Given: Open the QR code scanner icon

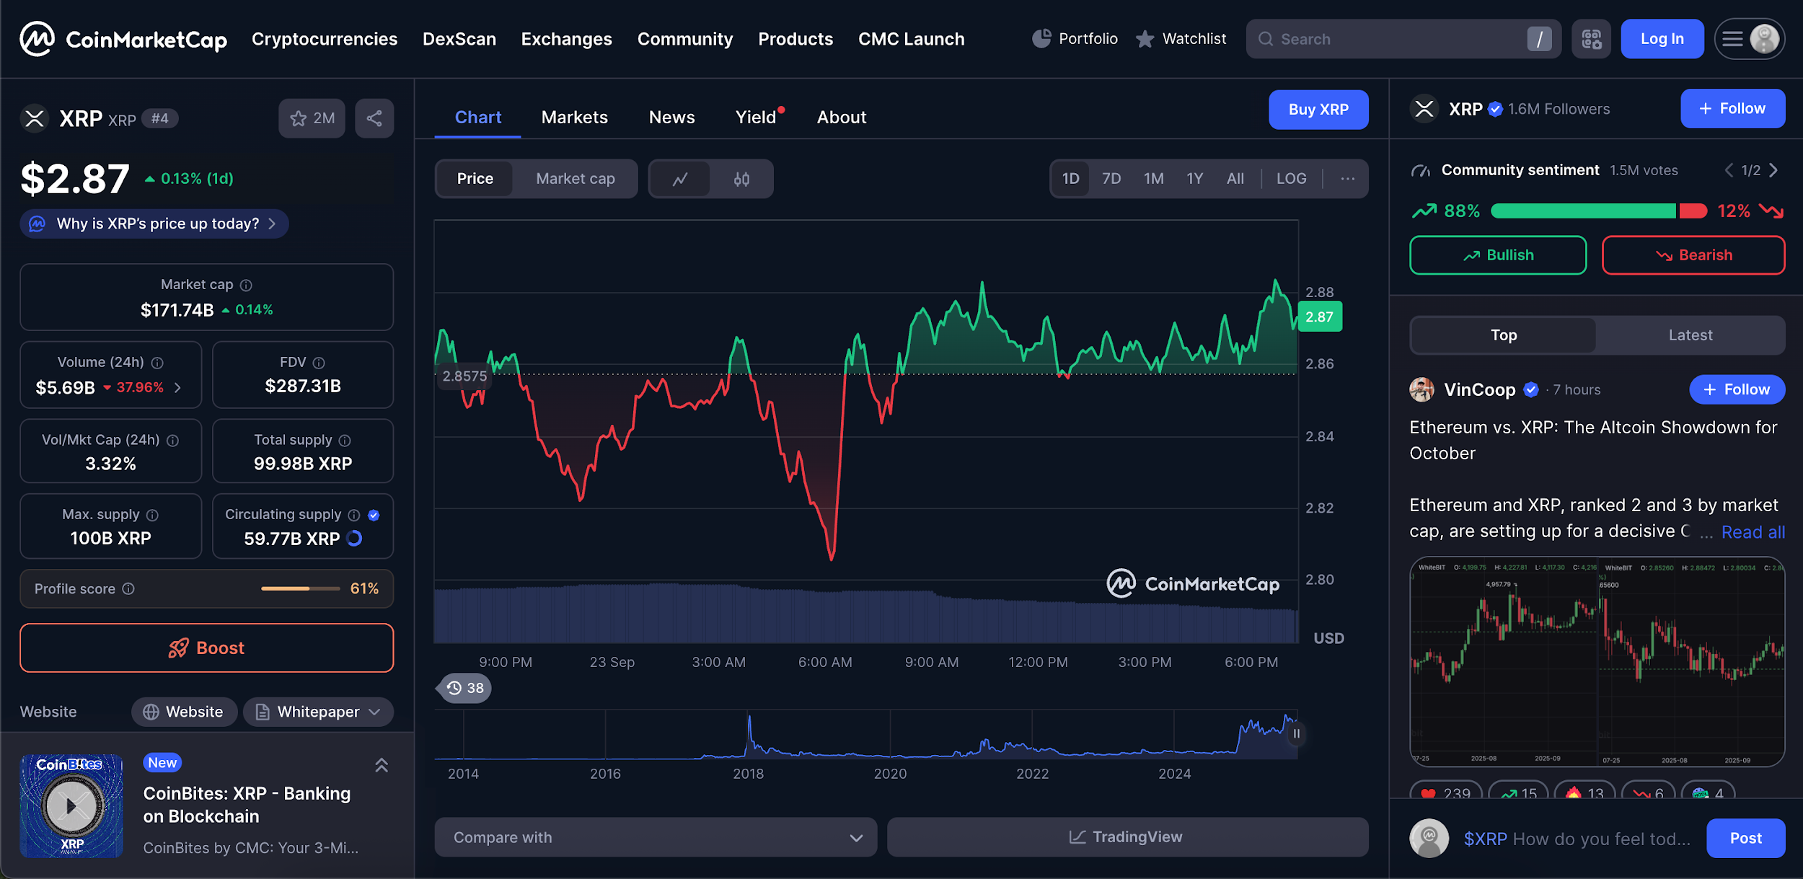Looking at the screenshot, I should [1591, 39].
